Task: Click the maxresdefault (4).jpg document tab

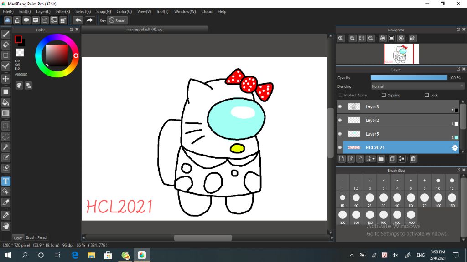Action: point(145,30)
